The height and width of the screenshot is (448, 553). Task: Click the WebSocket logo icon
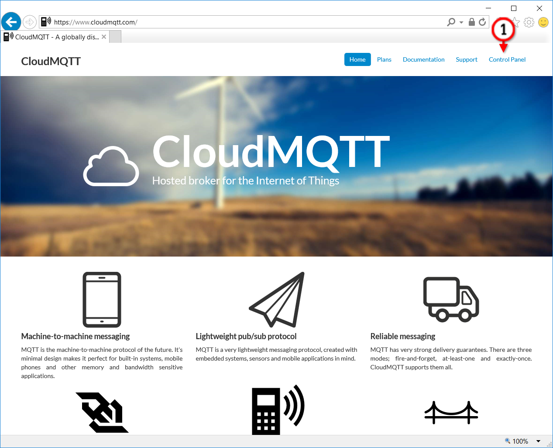point(102,413)
